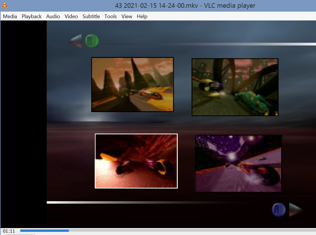This screenshot has width=316, height=235.
Task: Click the back arrow beside the B button
Action: click(x=75, y=41)
